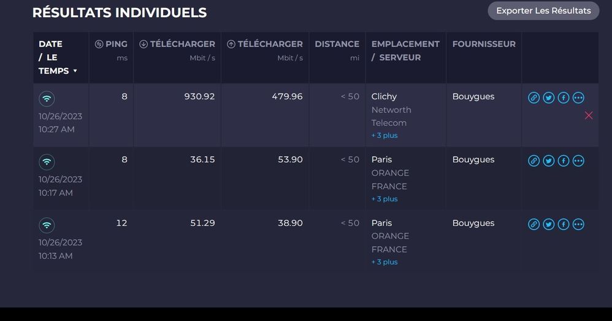Open more options for the 10:13 AM result
This screenshot has height=321, width=612.
pos(578,224)
